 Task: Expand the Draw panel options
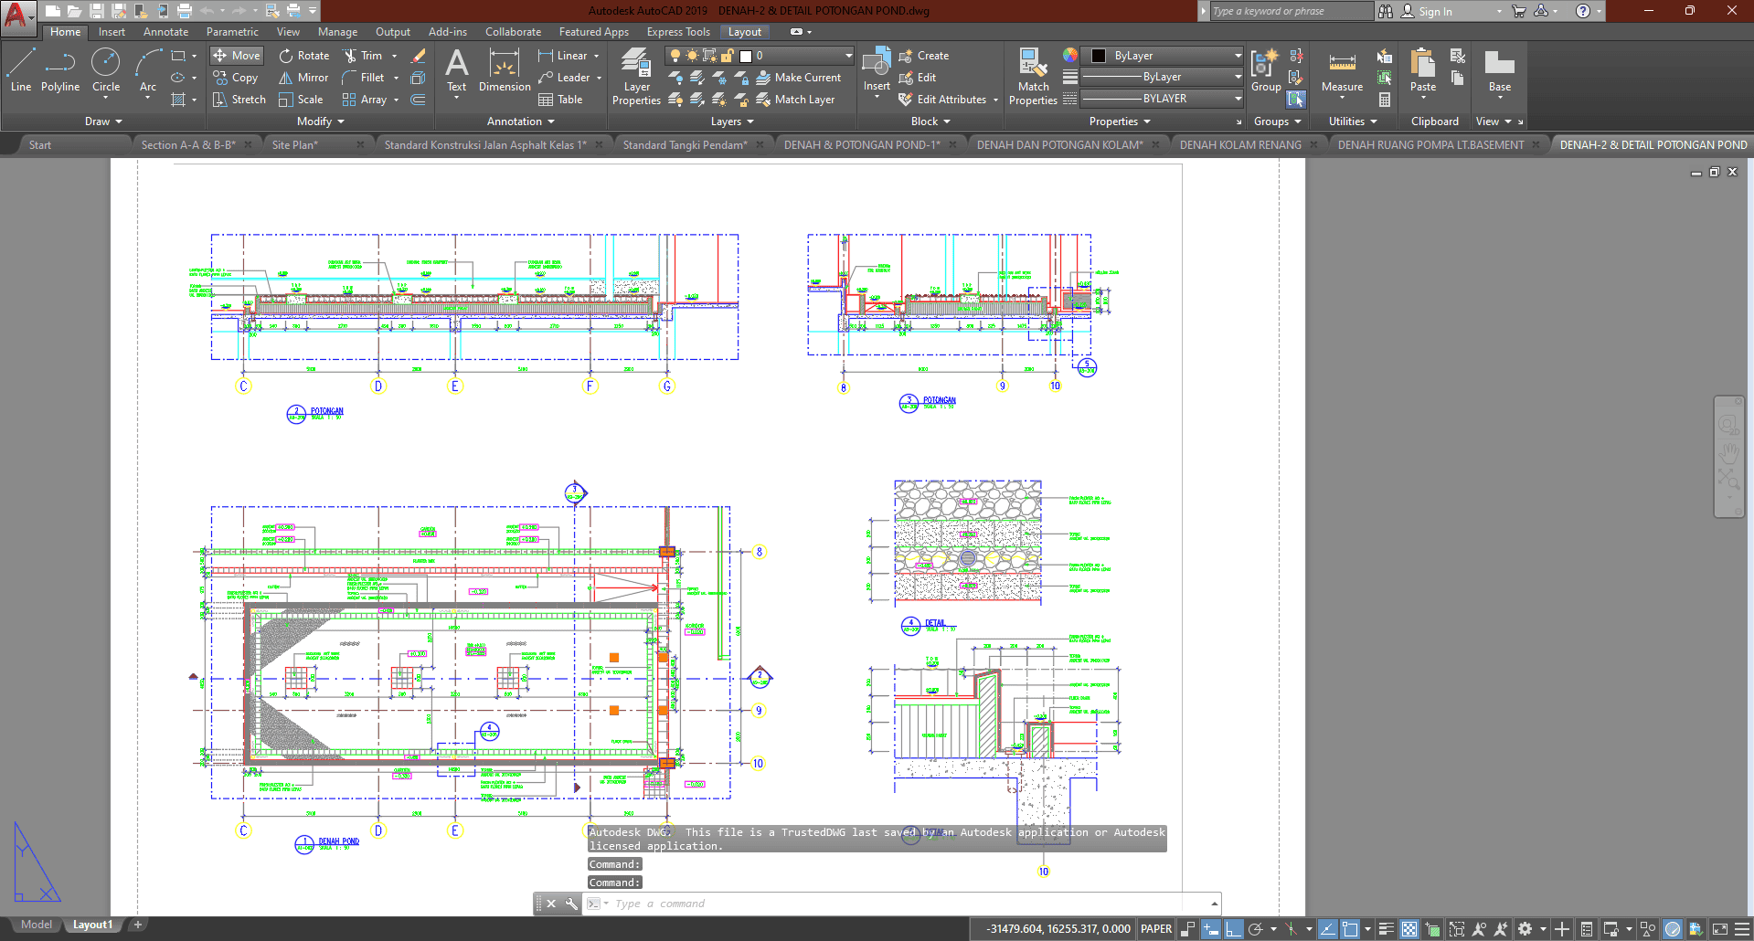(103, 122)
